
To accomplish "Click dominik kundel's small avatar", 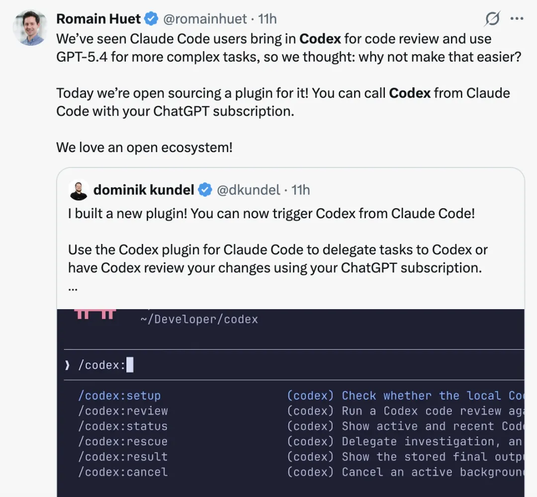I will [79, 190].
